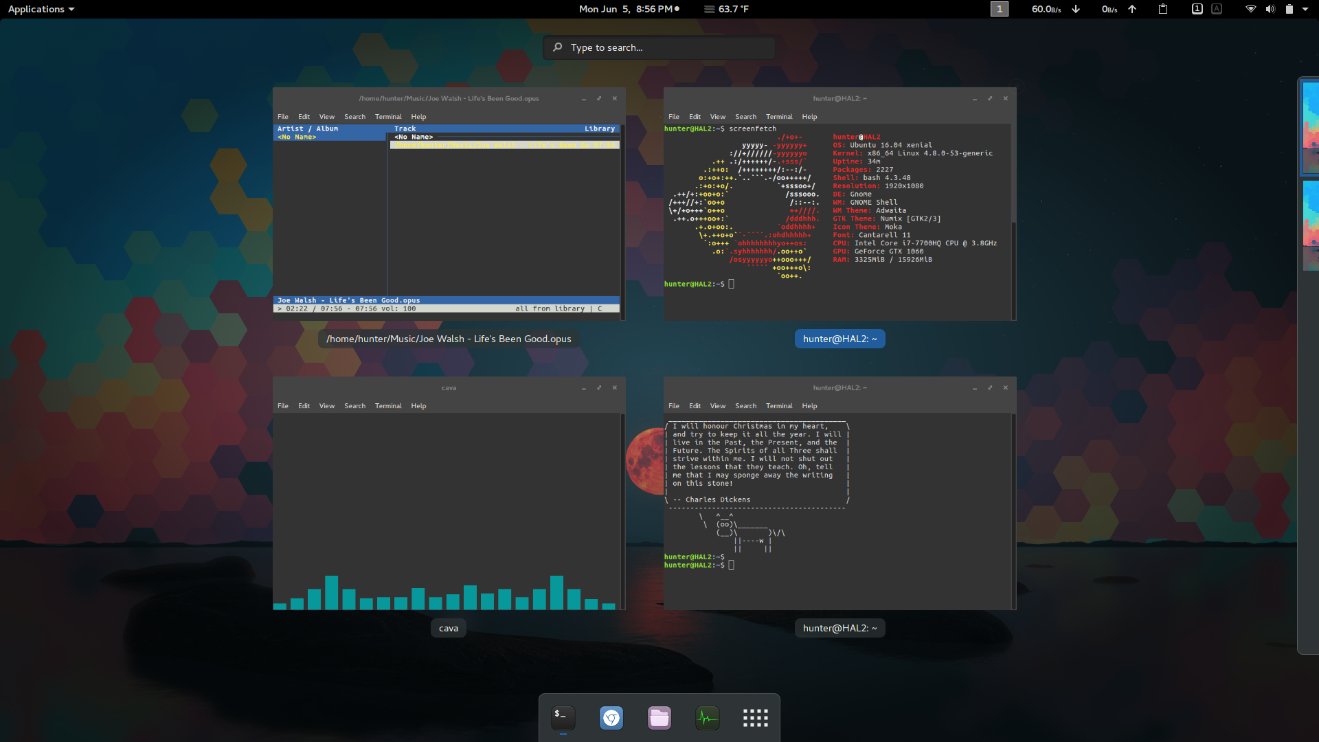Open View menu in music player window

coord(327,117)
